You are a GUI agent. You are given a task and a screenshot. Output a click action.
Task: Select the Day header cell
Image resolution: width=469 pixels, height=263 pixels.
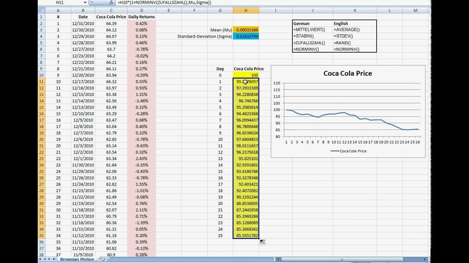220,69
